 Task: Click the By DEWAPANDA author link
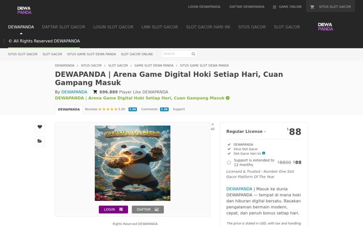click(74, 92)
